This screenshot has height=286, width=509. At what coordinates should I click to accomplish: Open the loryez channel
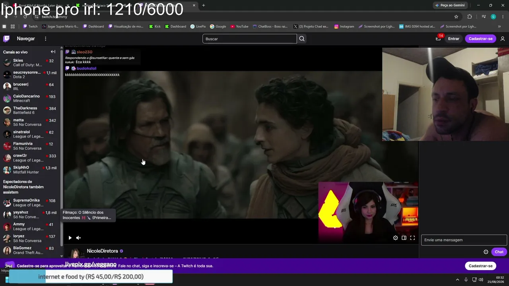[30, 238]
